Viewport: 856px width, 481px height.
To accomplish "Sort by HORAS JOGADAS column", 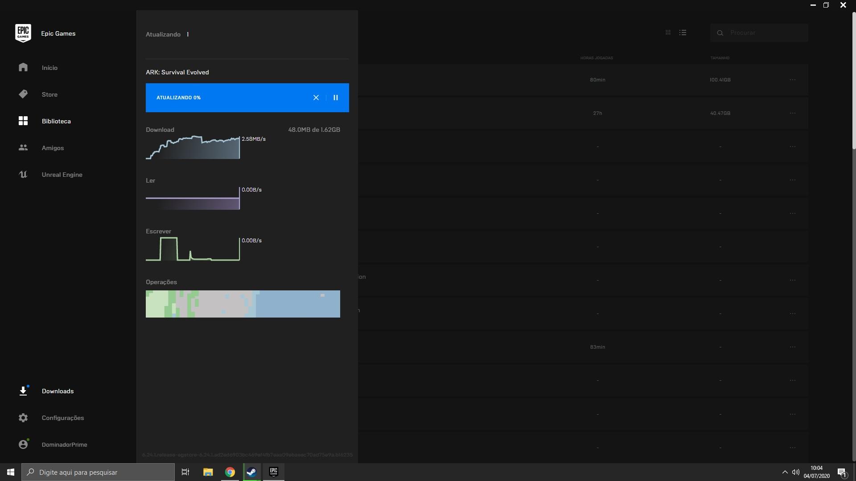I will [x=597, y=58].
